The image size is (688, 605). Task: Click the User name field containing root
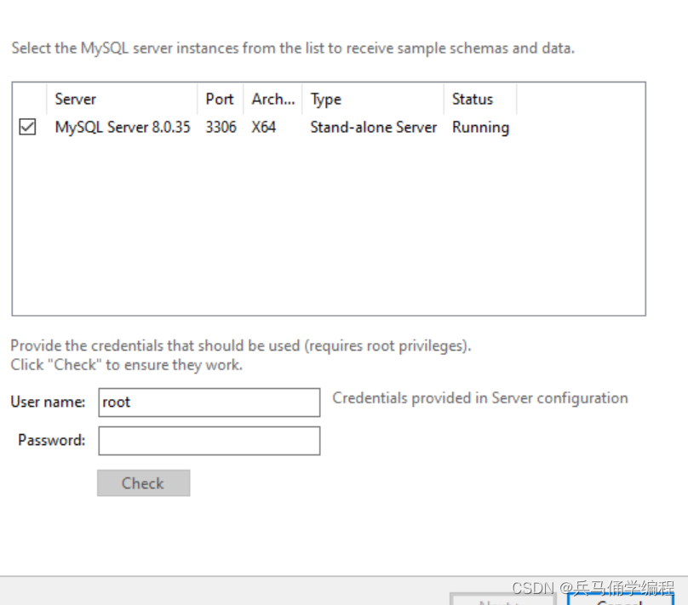coord(209,402)
